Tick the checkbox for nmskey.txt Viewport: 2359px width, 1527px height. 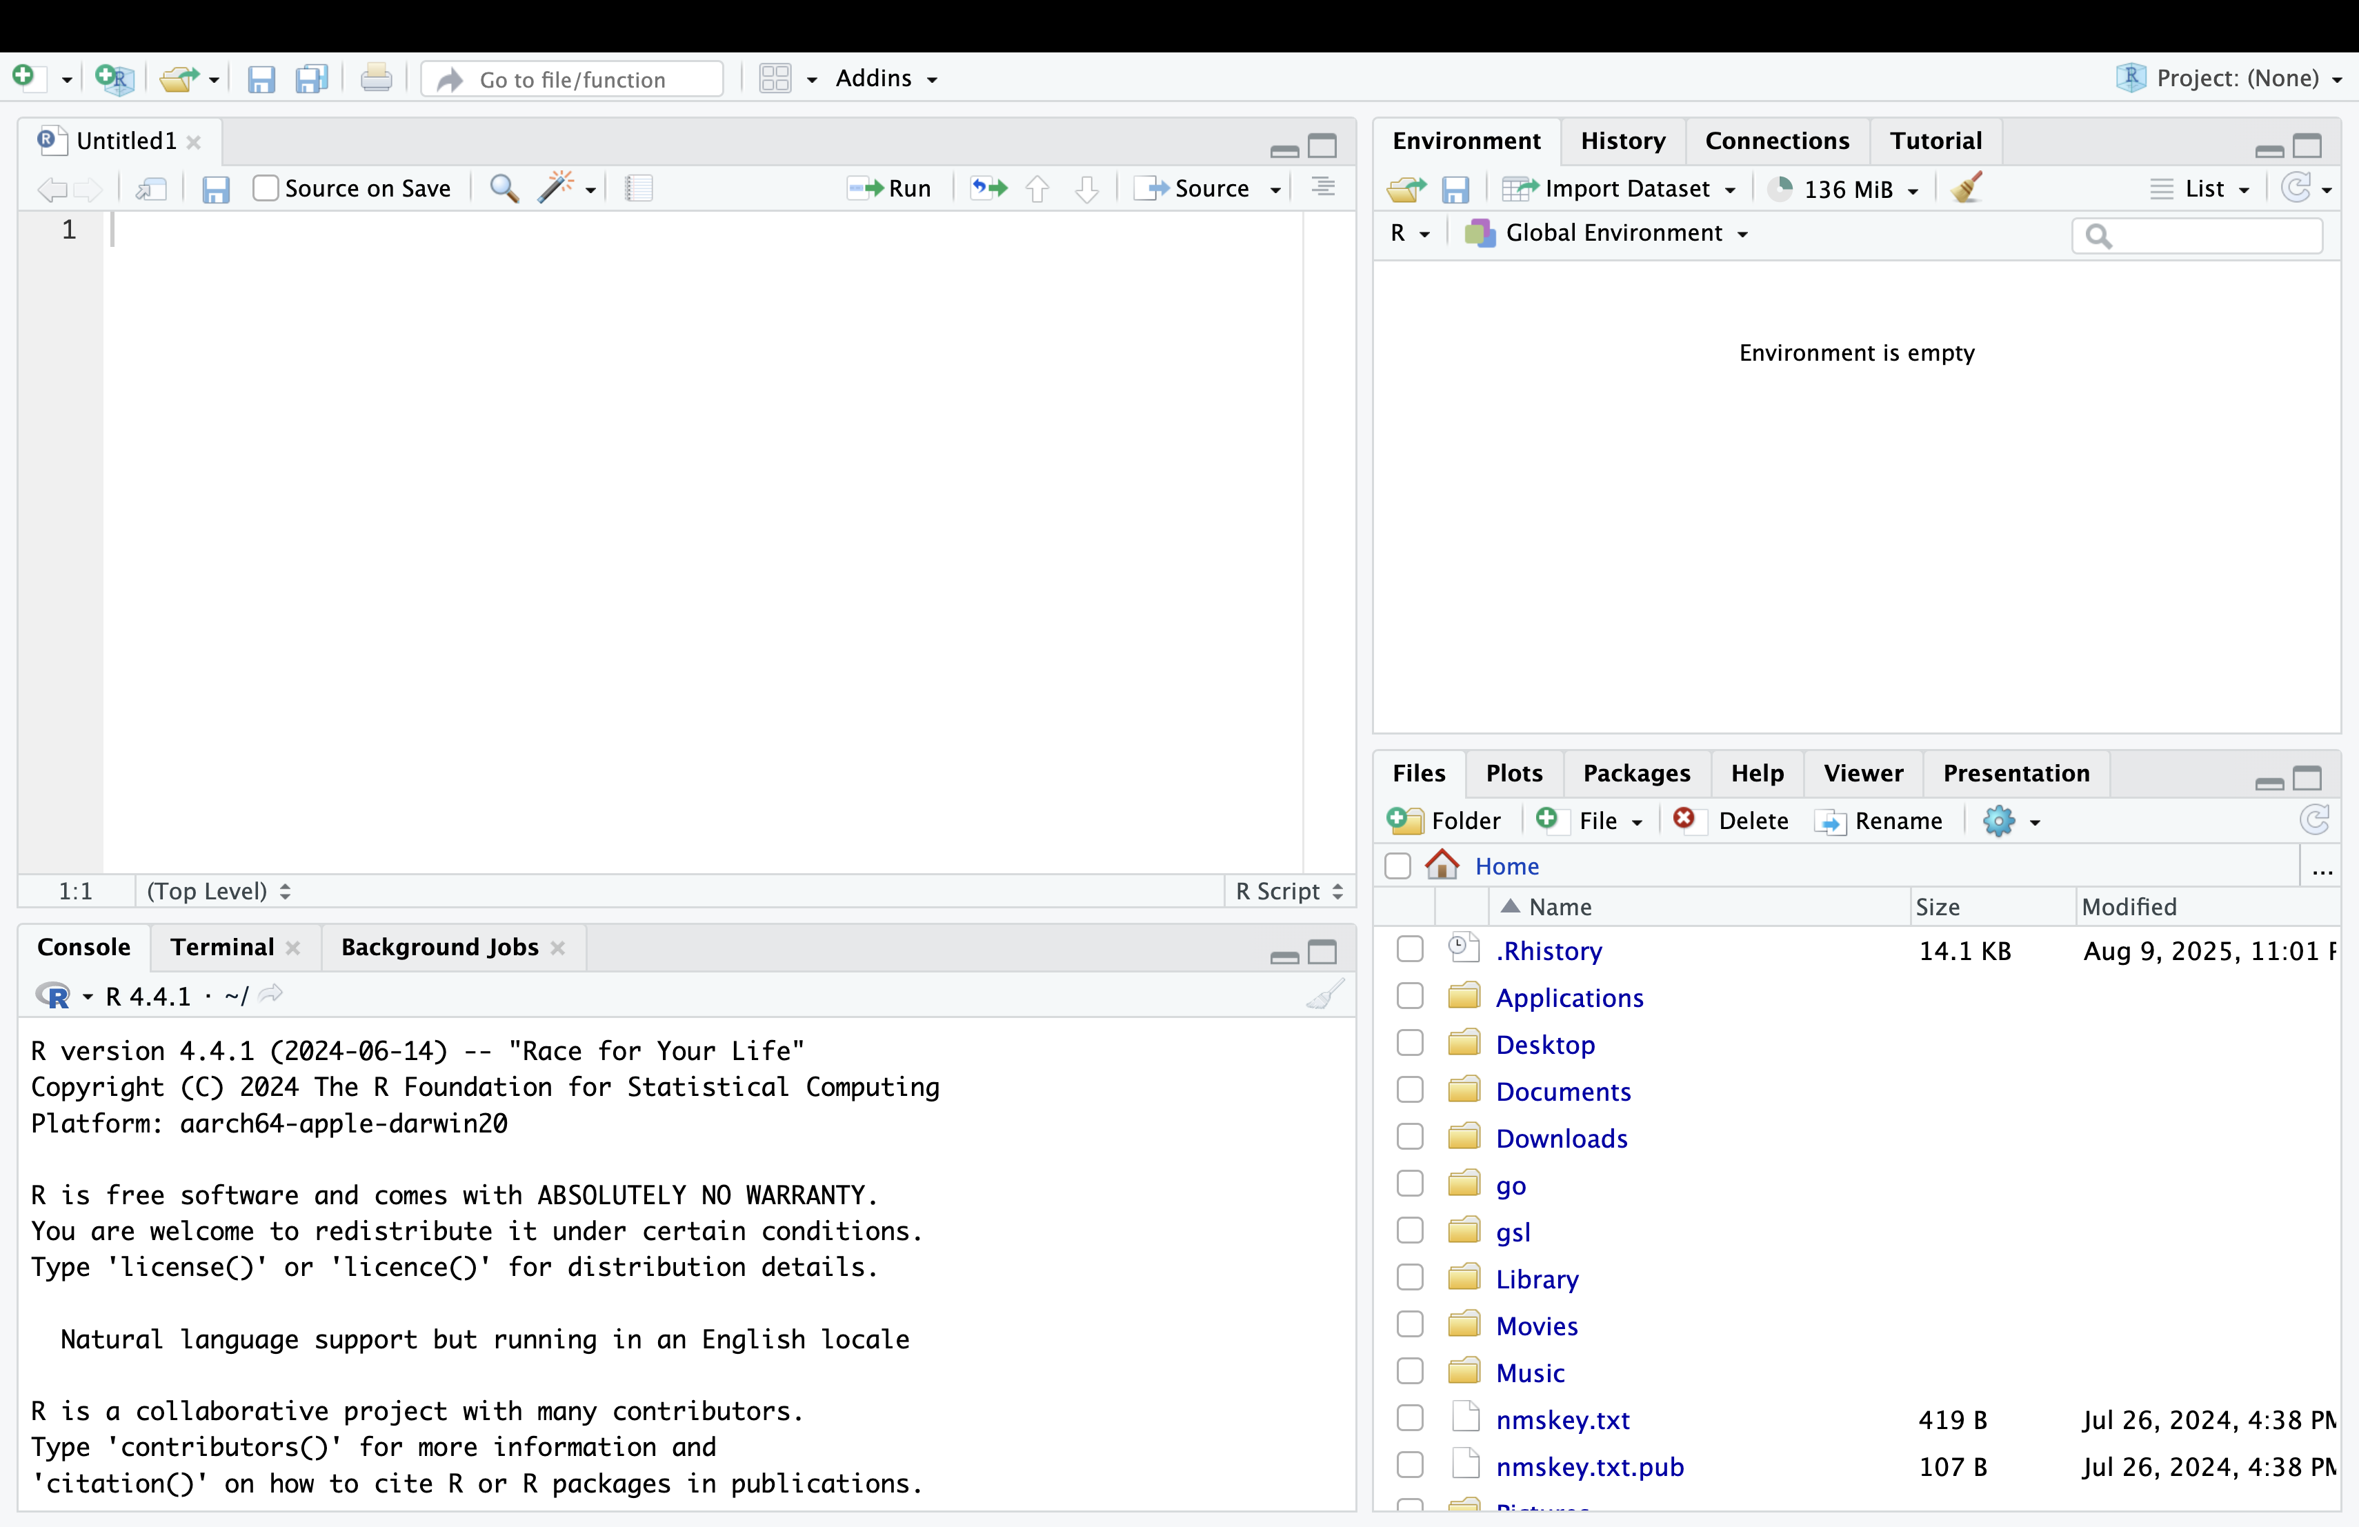[x=1409, y=1418]
